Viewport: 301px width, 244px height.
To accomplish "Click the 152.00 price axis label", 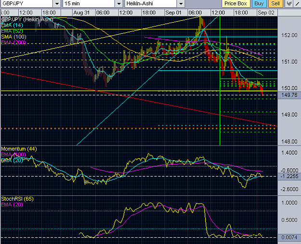I will [289, 35].
